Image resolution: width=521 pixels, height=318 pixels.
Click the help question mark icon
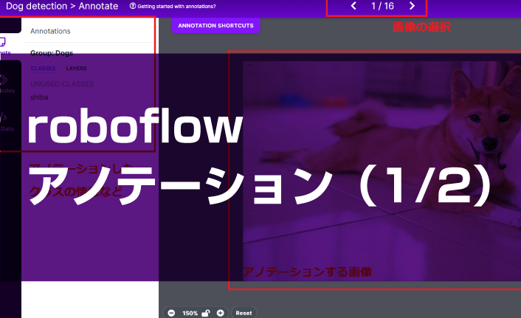pos(133,6)
